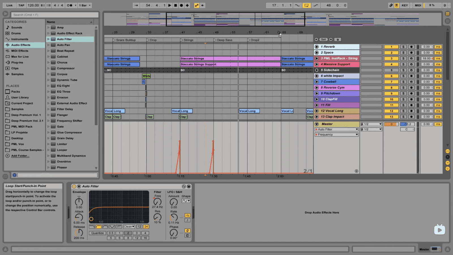
Task: Unfold the 12 Vocal Long track
Action: (x=317, y=111)
